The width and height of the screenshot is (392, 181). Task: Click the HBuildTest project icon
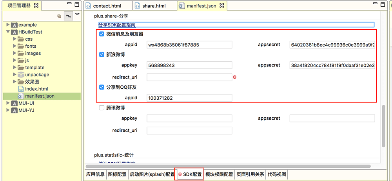(x=14, y=32)
